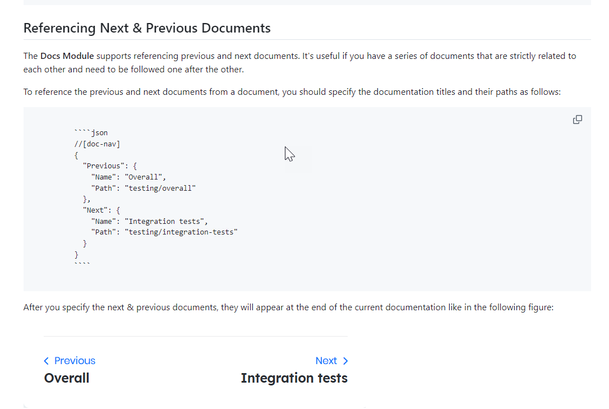Click the "Name": "Overall" code line
The height and width of the screenshot is (409, 609).
128,177
